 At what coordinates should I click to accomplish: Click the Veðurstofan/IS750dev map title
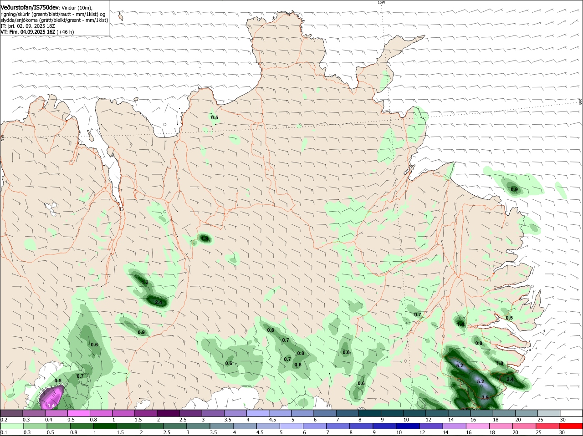click(29, 7)
